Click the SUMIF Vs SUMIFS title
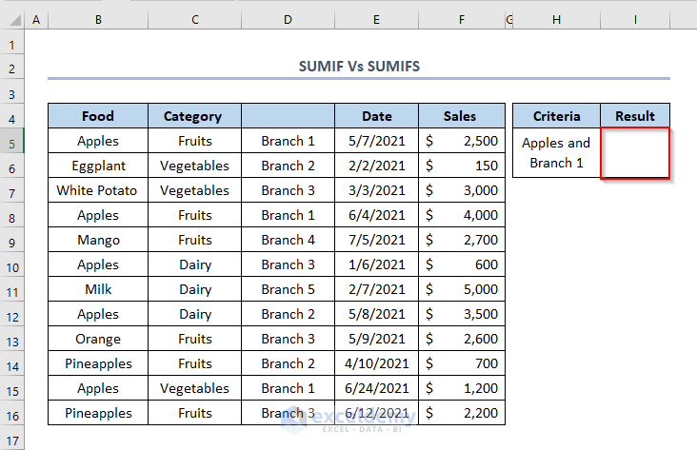The height and width of the screenshot is (450, 697). (359, 68)
